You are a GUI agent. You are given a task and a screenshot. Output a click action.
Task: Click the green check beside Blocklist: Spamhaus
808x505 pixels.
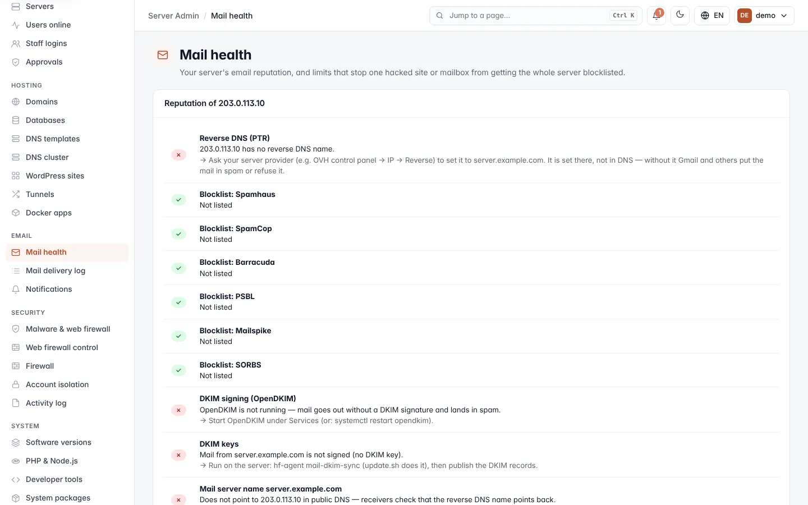click(x=178, y=200)
